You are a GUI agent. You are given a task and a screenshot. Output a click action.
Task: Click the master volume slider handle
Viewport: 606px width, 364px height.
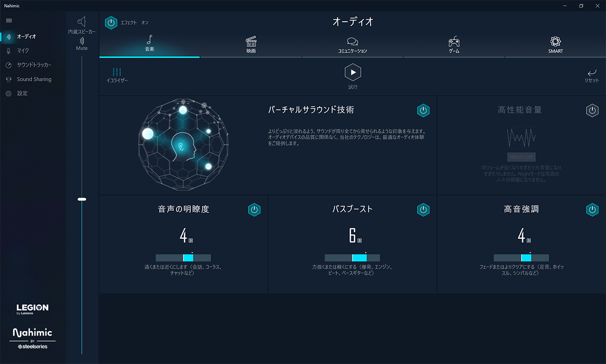pos(82,199)
